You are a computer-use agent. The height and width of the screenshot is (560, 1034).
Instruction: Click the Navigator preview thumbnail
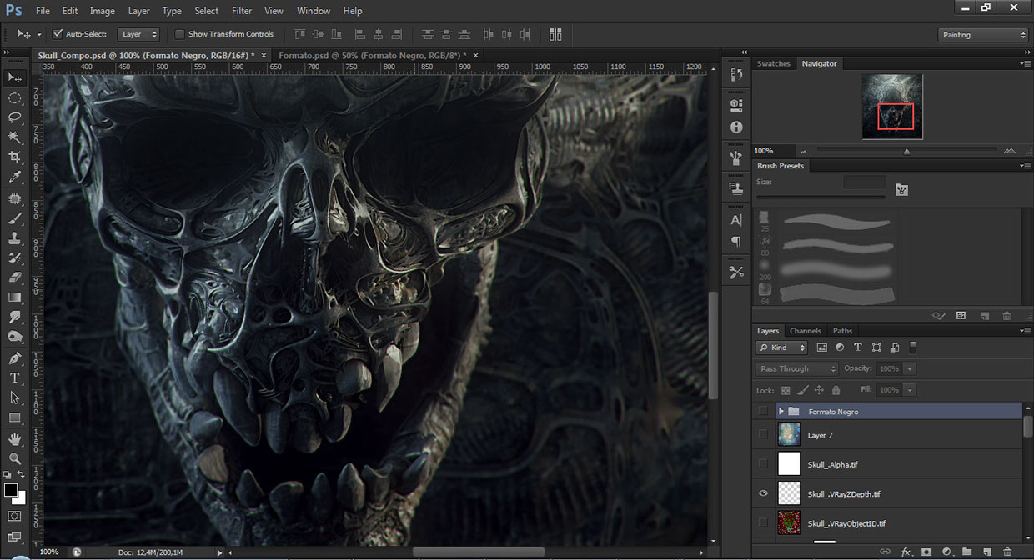892,106
